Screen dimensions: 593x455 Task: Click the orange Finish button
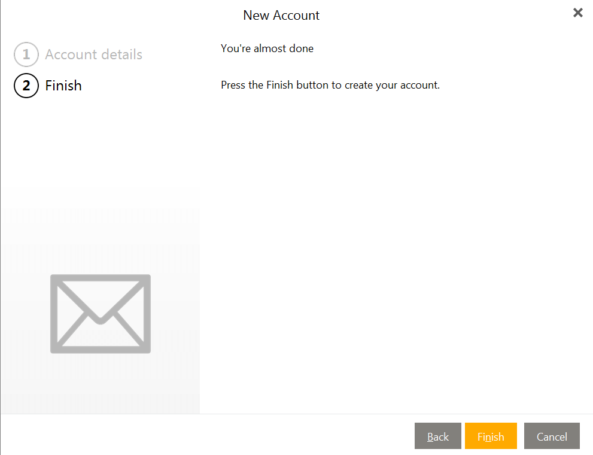pos(491,436)
